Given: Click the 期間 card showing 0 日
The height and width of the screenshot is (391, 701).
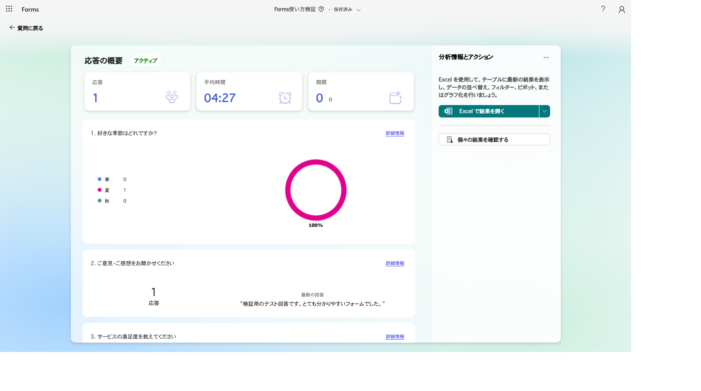Looking at the screenshot, I should tap(361, 91).
